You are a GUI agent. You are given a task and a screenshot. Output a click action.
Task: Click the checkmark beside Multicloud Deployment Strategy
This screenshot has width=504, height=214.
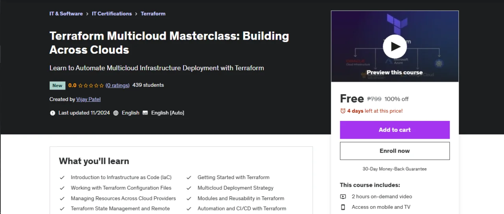point(189,188)
